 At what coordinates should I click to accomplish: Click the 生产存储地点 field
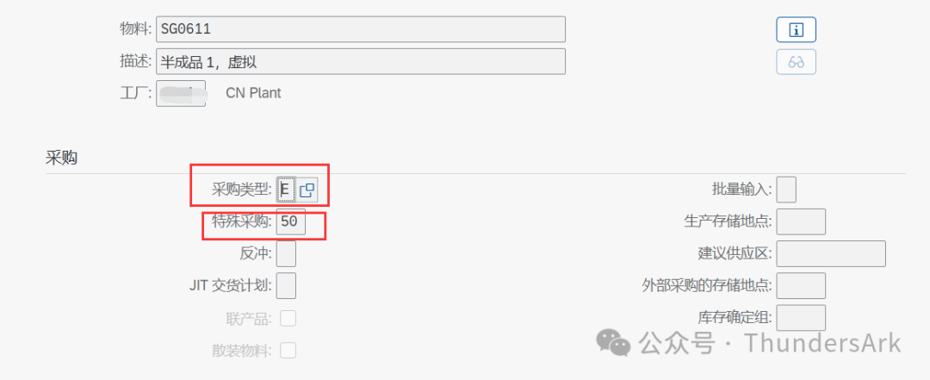tap(801, 221)
